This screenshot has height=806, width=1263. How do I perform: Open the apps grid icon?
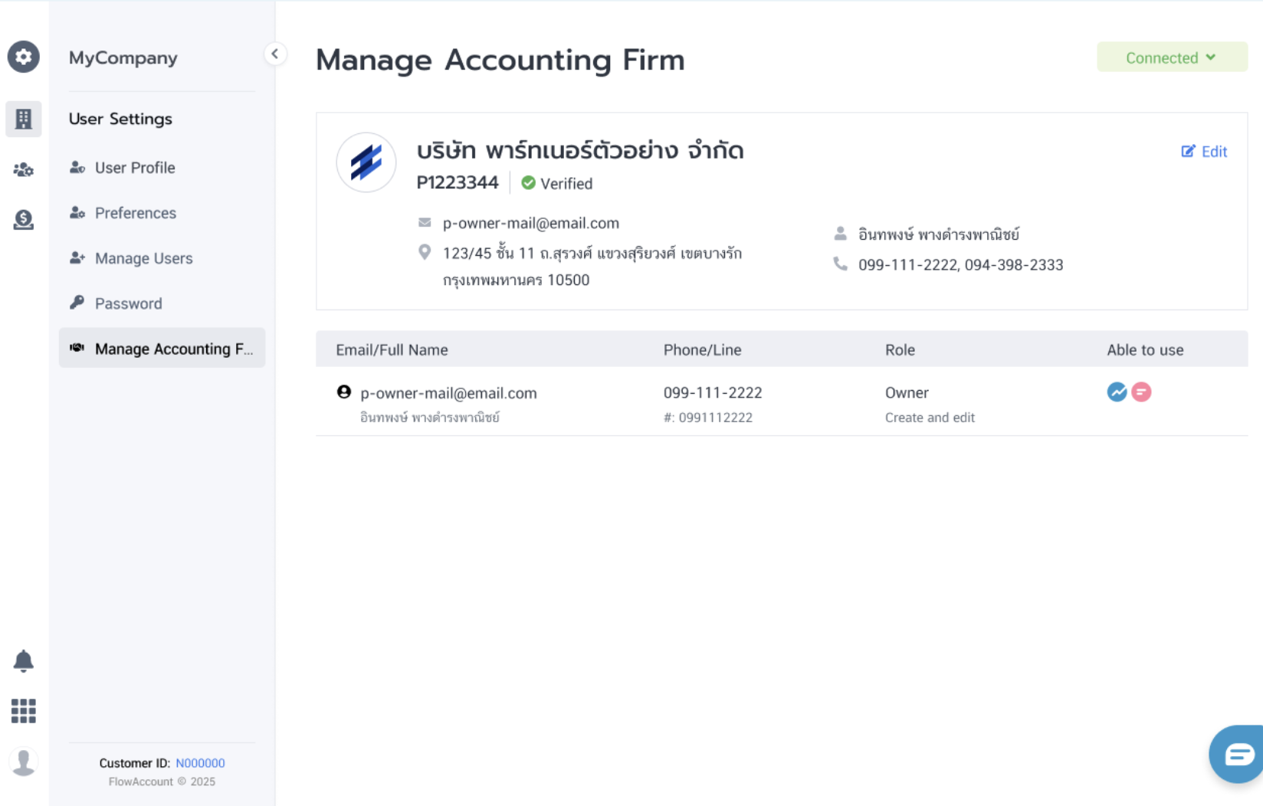24,711
